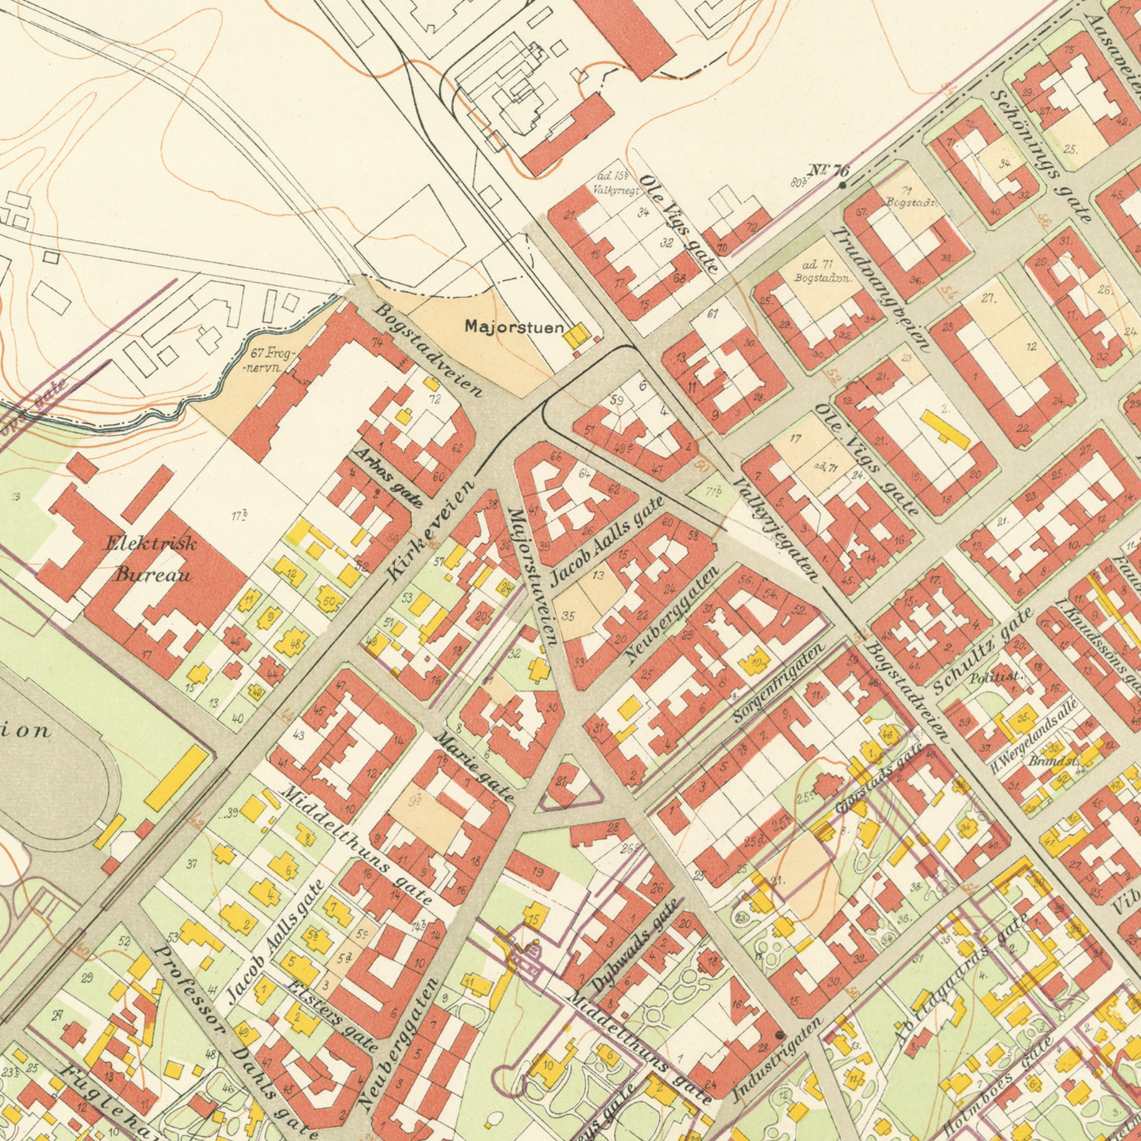Click the Schultz' gate street label

pos(982,651)
